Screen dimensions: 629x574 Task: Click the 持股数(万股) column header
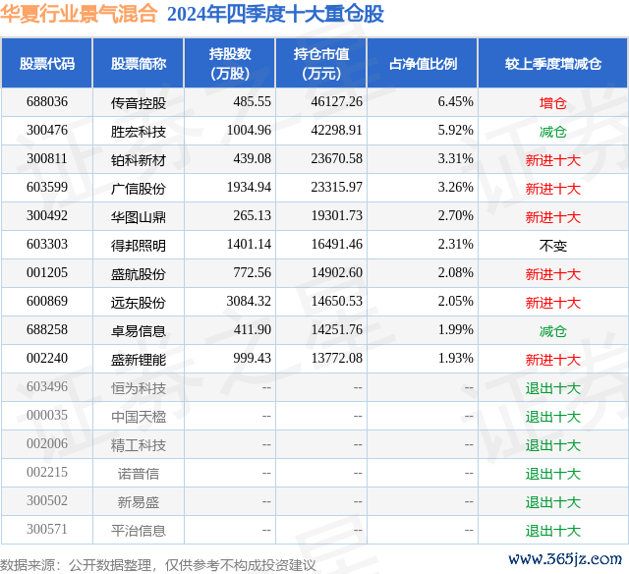tap(230, 63)
